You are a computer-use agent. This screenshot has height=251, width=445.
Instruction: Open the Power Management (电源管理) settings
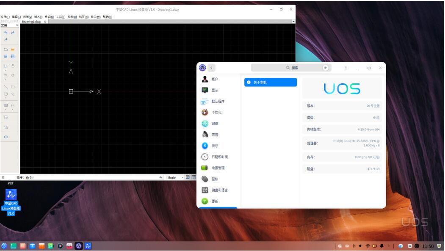pyautogui.click(x=218, y=168)
